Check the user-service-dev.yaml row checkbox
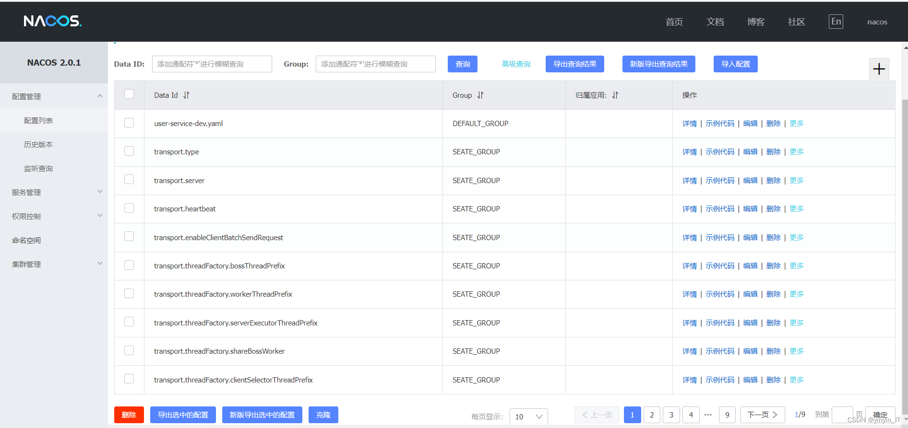 [x=129, y=123]
